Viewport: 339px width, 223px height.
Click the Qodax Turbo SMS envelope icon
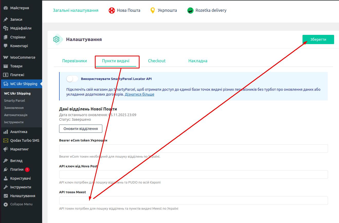[6, 140]
